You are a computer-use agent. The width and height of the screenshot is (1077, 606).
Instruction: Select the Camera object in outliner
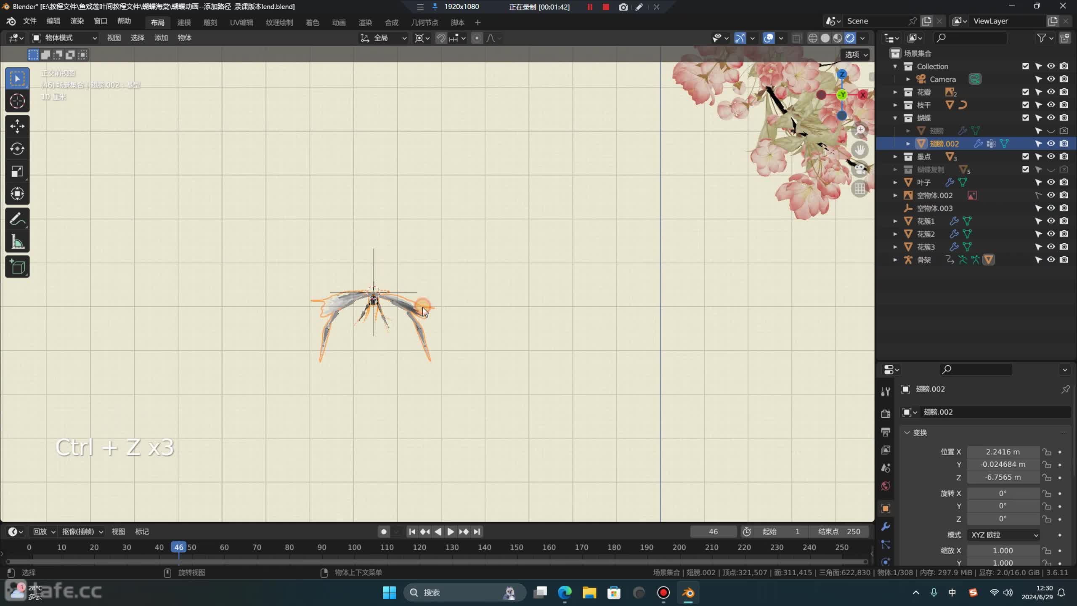coord(942,80)
